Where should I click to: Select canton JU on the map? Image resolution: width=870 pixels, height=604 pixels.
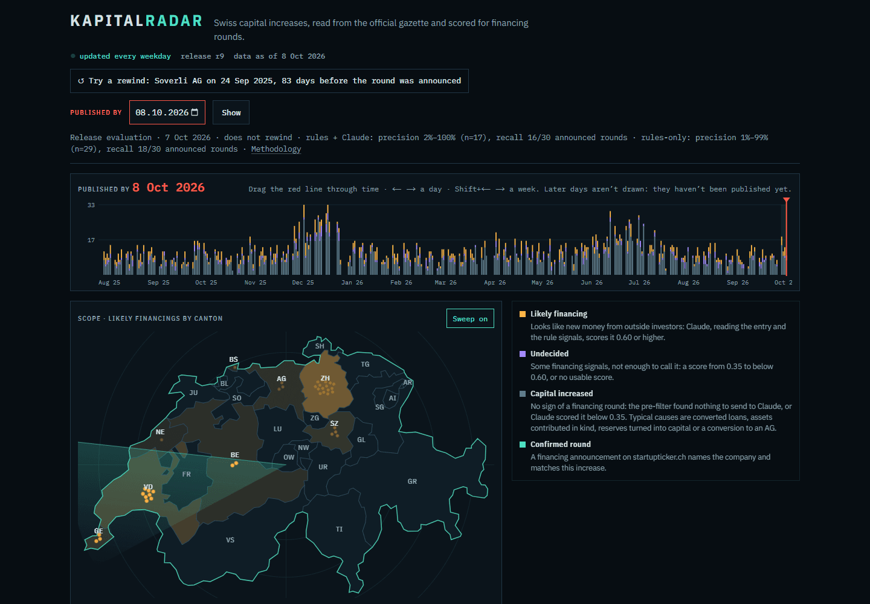[193, 393]
